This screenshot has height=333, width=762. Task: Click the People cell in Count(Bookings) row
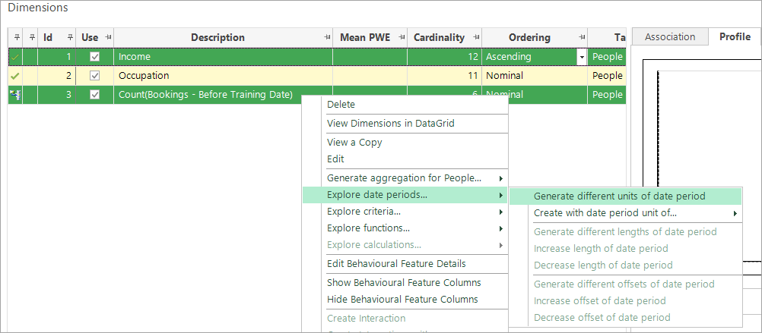point(607,95)
